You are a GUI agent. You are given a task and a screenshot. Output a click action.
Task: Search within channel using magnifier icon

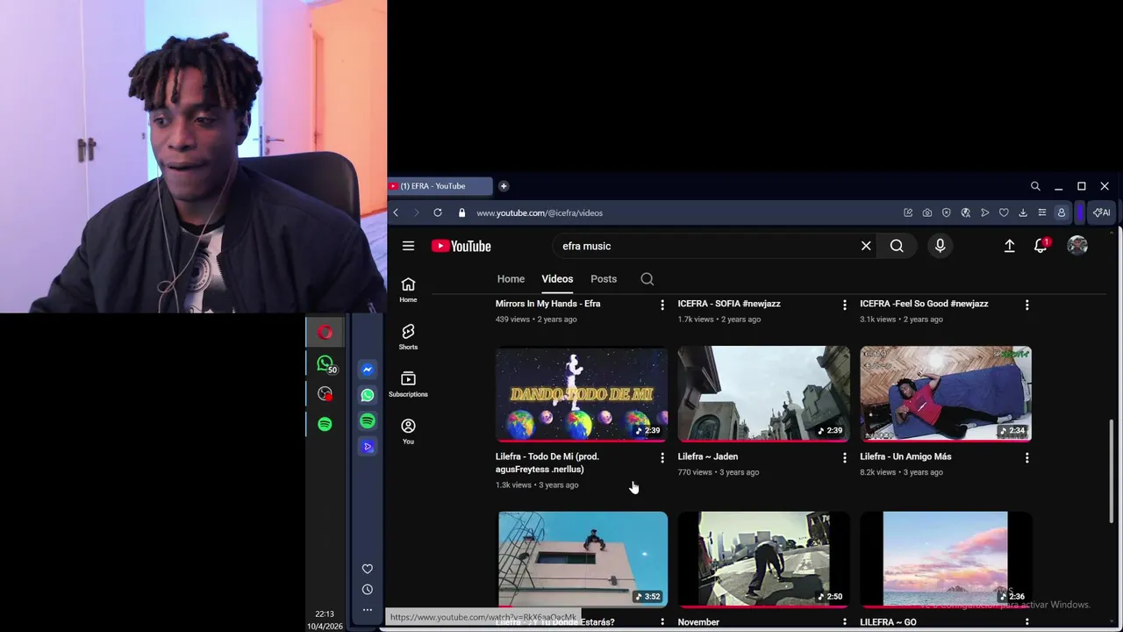tap(647, 279)
